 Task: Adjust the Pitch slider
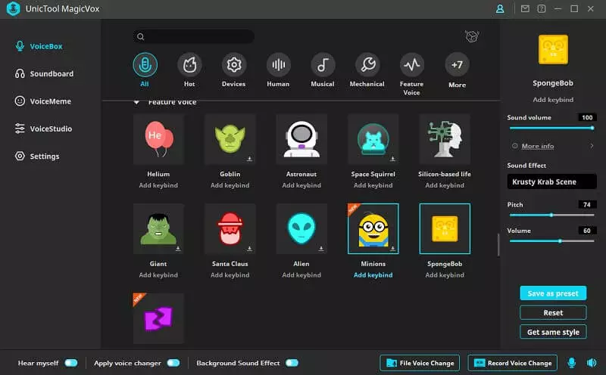click(552, 215)
